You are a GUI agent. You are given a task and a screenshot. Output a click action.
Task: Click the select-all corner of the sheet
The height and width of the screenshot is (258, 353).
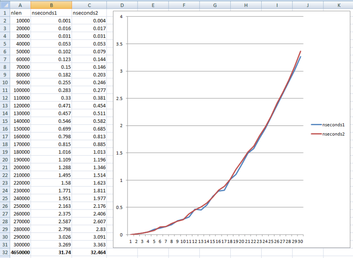coord(5,5)
